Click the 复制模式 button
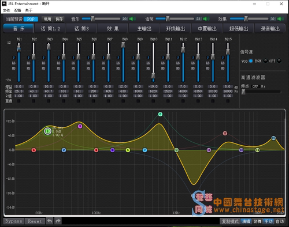This screenshot has height=227, width=289. (230, 221)
